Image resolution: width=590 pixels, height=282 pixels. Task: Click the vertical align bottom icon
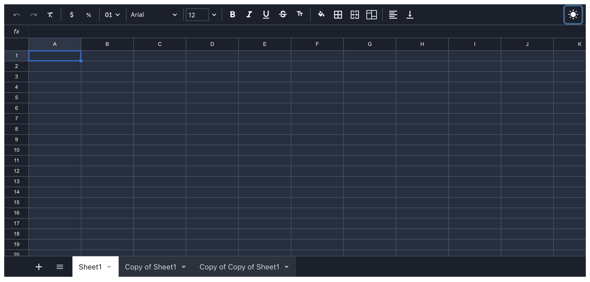pyautogui.click(x=410, y=15)
